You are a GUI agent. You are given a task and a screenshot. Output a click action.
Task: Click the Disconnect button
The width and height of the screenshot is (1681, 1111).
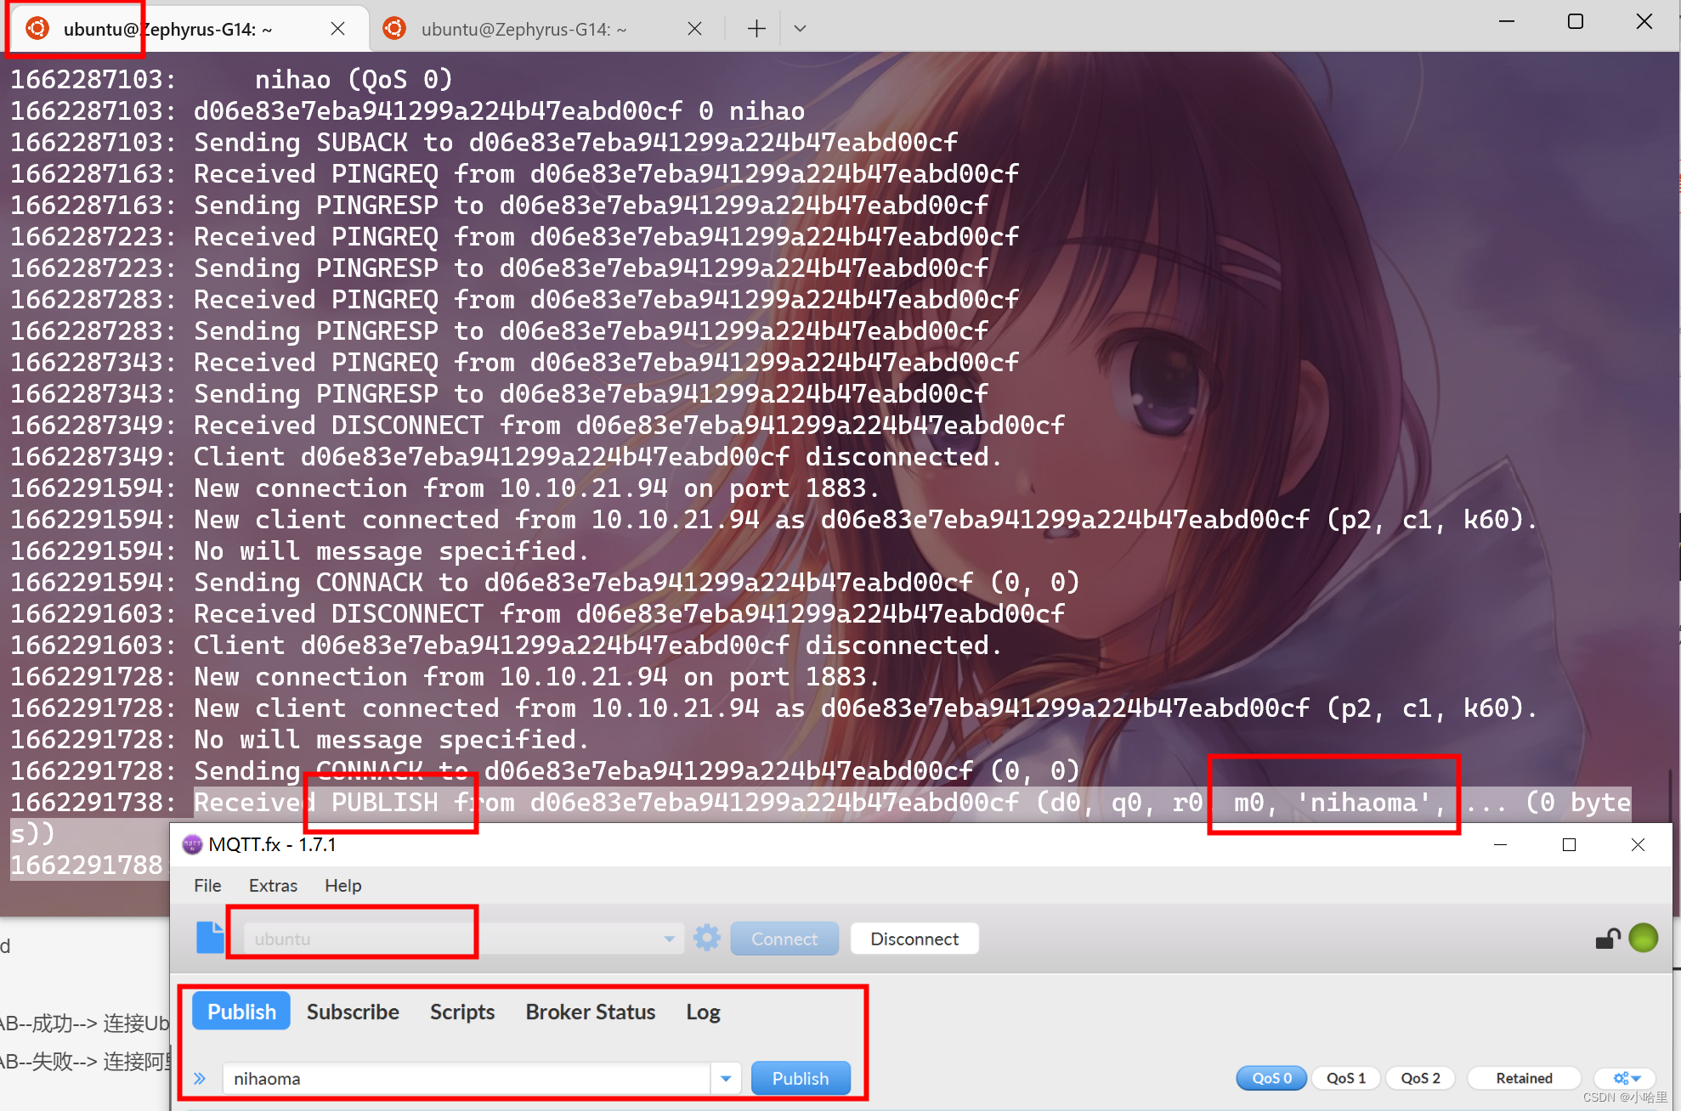[914, 939]
